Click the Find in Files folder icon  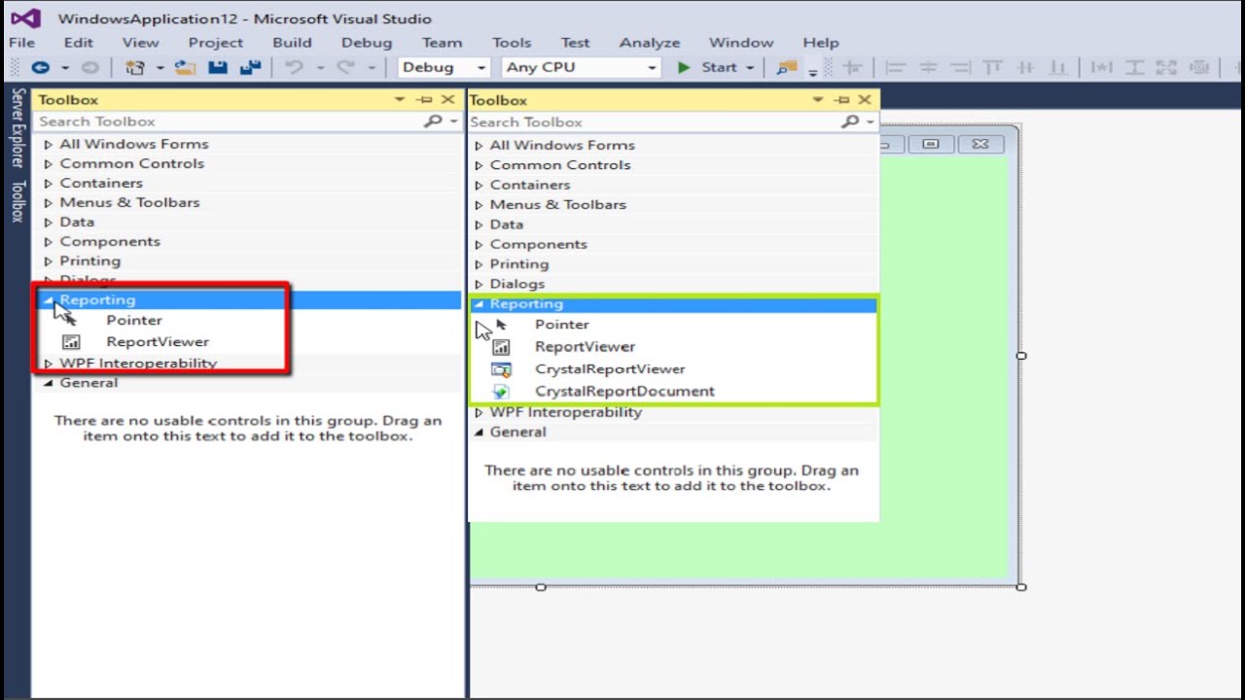(x=787, y=67)
